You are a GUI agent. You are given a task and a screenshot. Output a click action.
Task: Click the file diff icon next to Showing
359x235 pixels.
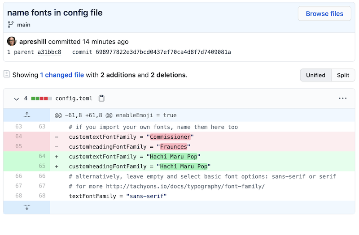[x=7, y=74]
